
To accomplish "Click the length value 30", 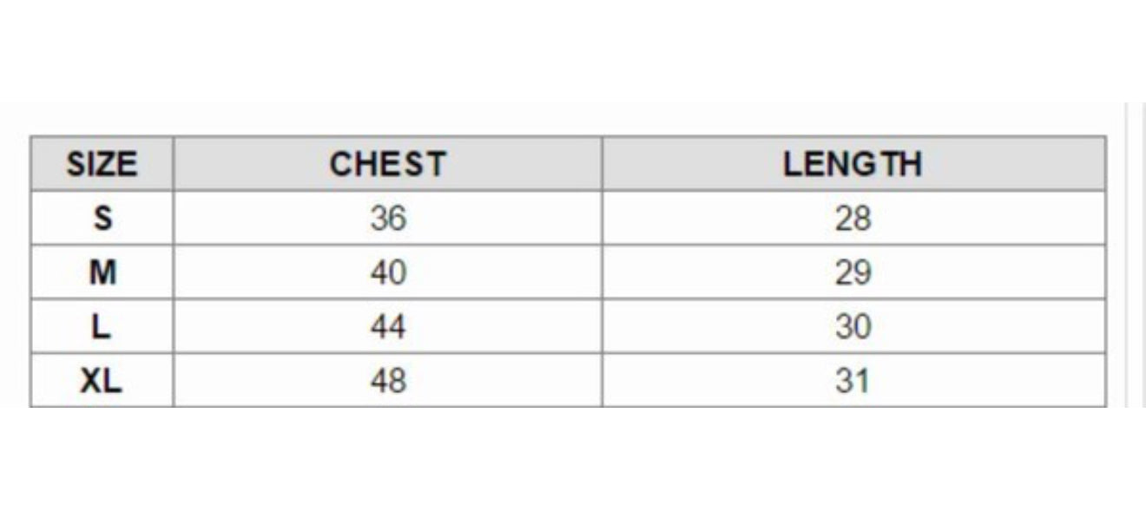I will (853, 327).
